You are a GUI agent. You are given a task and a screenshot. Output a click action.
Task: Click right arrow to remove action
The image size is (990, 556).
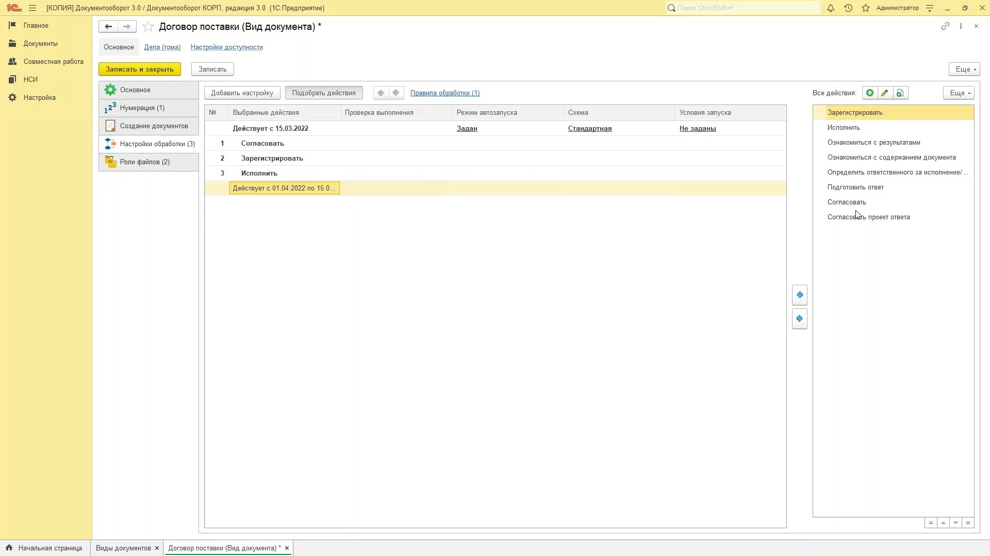[800, 319]
